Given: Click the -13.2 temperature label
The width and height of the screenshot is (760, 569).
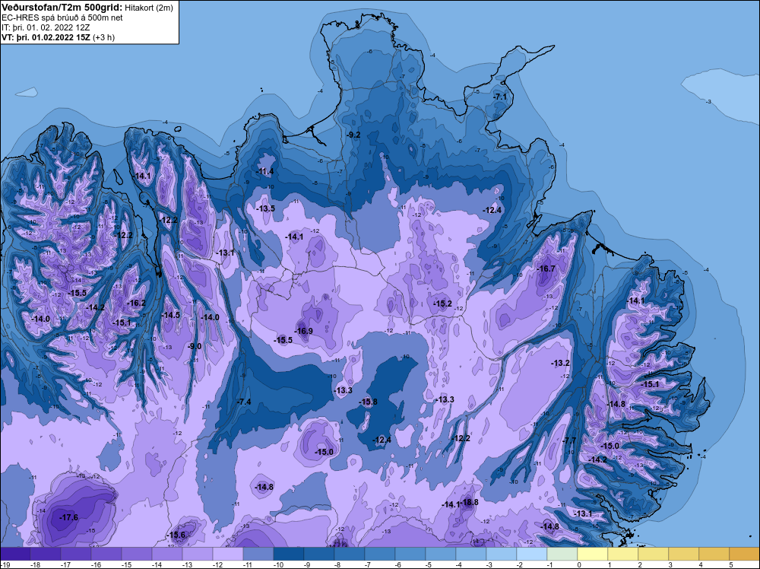Looking at the screenshot, I should (560, 363).
